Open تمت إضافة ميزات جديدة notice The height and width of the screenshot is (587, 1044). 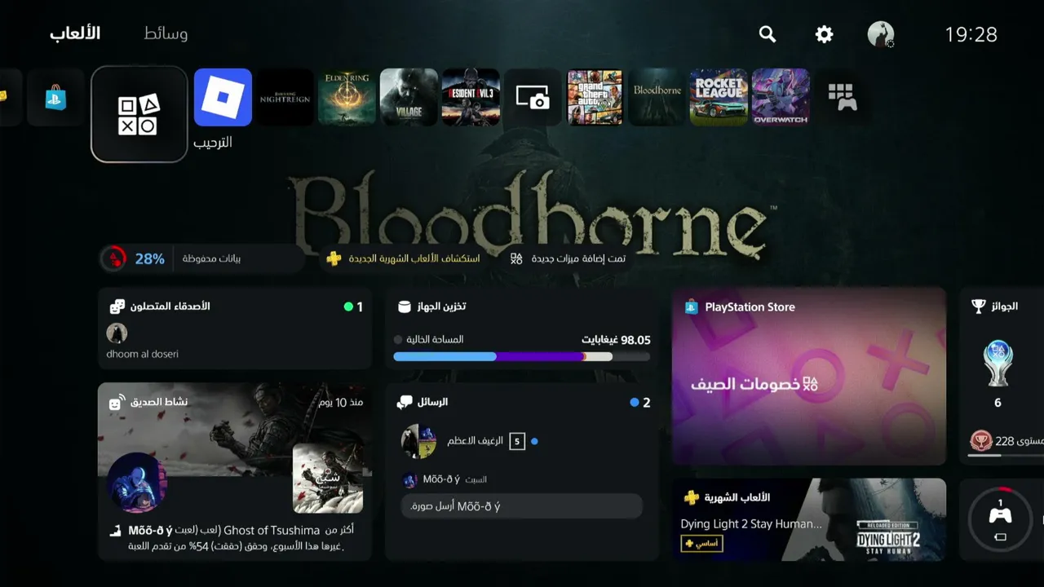pyautogui.click(x=568, y=258)
